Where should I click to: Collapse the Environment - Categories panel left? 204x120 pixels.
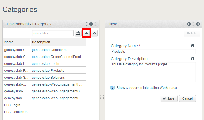tap(87, 24)
